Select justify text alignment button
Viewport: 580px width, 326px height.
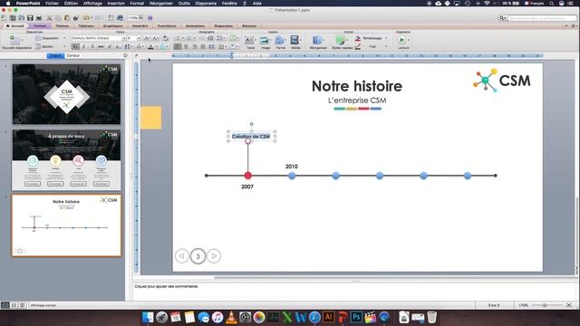203,46
